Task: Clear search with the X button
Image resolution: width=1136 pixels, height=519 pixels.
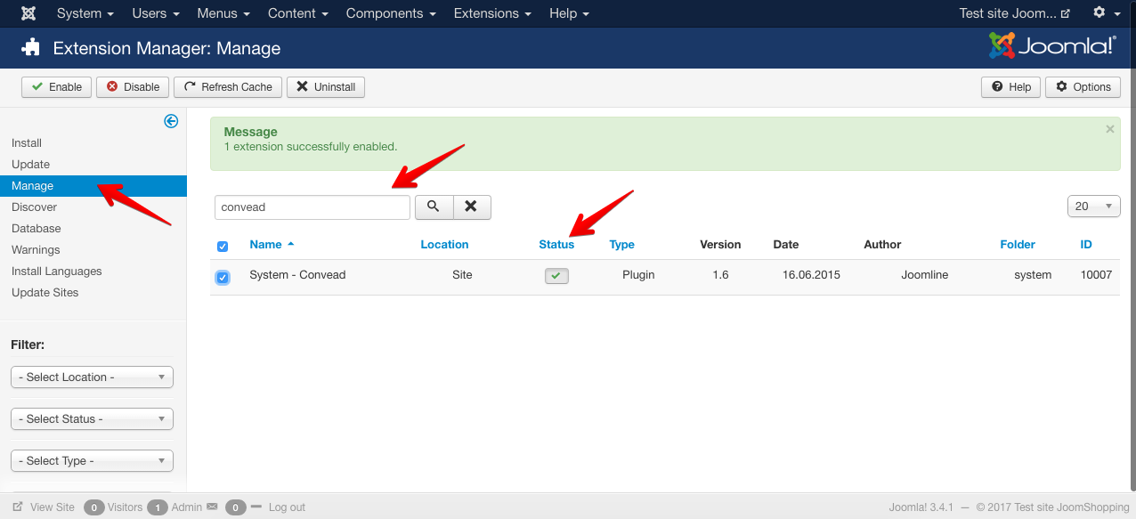Action: 472,207
